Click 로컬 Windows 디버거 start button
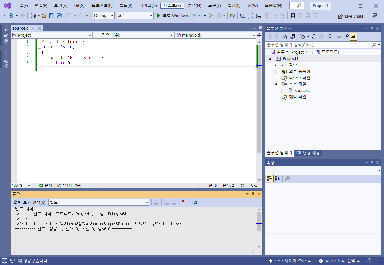This screenshot has width=384, height=265. click(179, 16)
